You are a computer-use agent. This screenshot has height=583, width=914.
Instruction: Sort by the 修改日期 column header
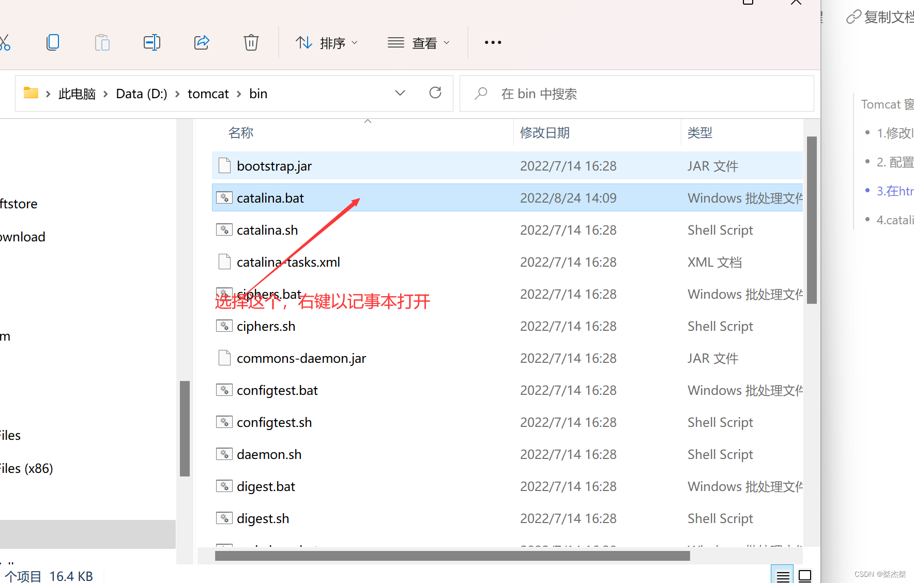click(x=545, y=133)
